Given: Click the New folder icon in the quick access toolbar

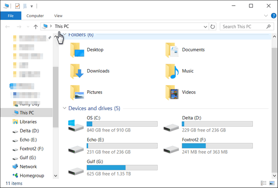Looking at the screenshot, I should pyautogui.click(x=25, y=6).
